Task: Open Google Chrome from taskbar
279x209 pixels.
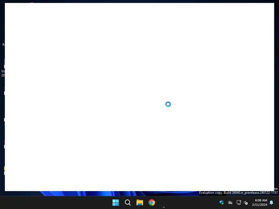Action: pos(152,202)
